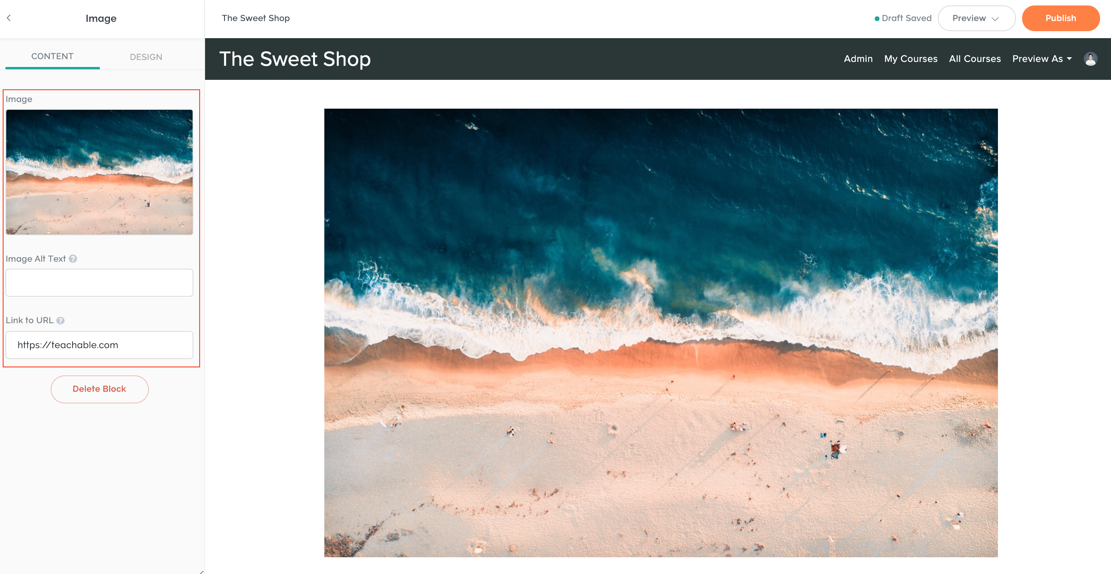Click The Sweet Shop site heading
The image size is (1111, 574).
pyautogui.click(x=295, y=59)
